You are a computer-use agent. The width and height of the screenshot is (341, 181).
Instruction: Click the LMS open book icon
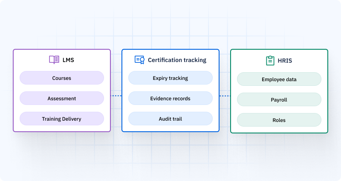(x=54, y=60)
